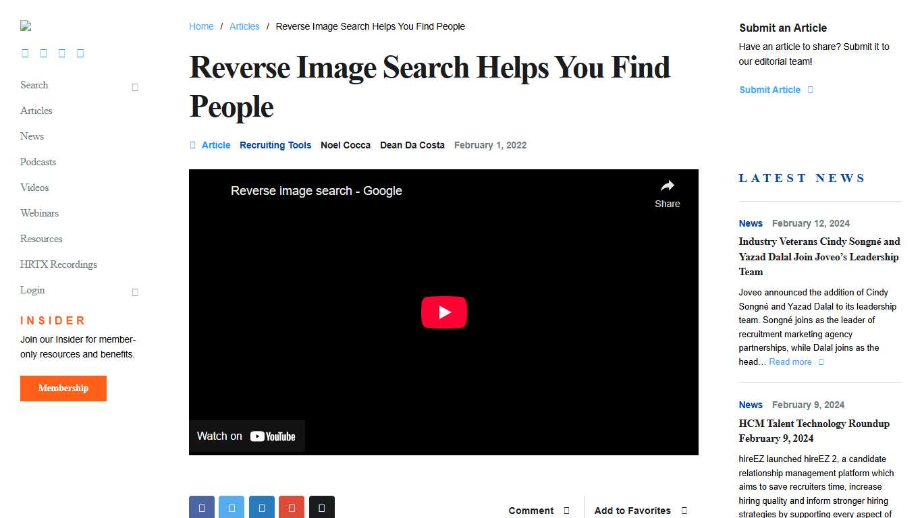Click the Comment bubble icon
922x518 pixels.
[567, 511]
